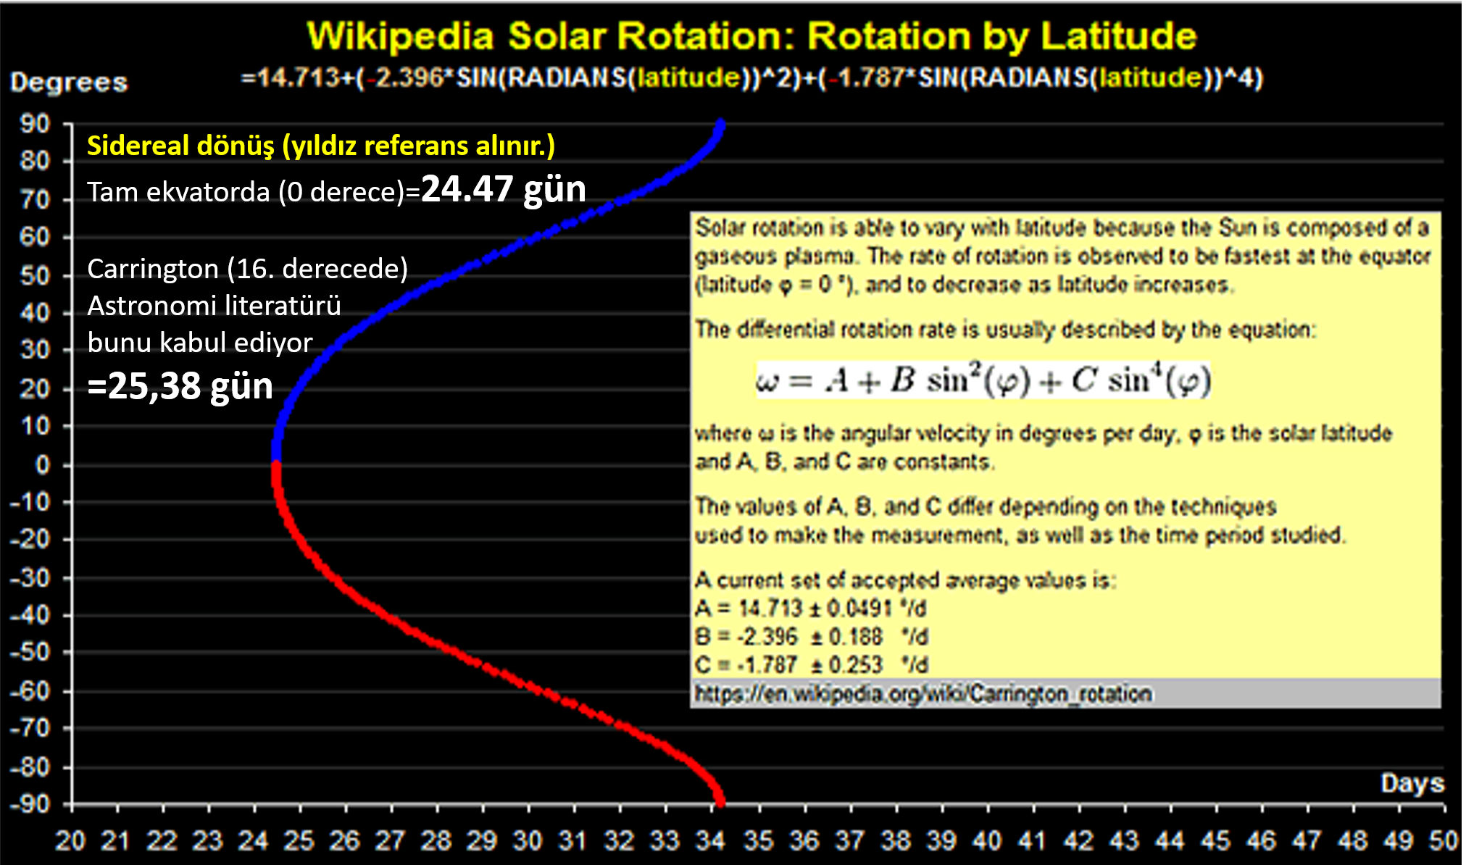This screenshot has height=865, width=1466.
Task: Click the chart title 'Wikipedia Solar Rotation: Rotation by Latitude'
Action: click(751, 36)
